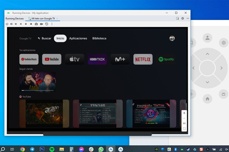The image size is (229, 152).
Task: Open Google Chrome from the taskbar
Action: [22, 149]
